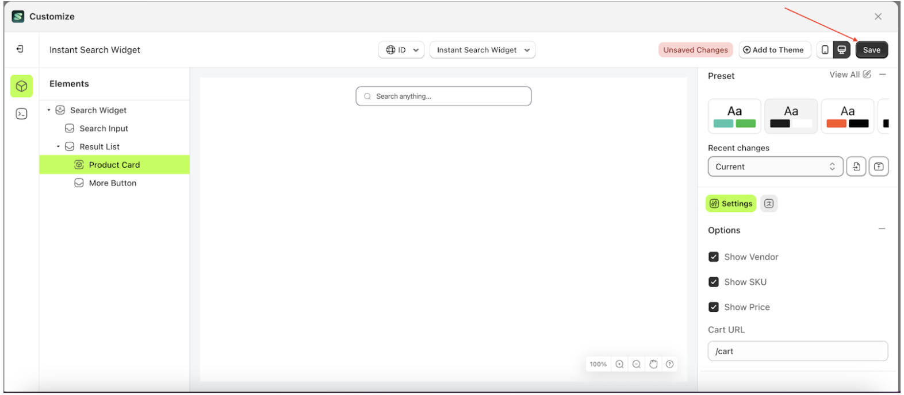The height and width of the screenshot is (395, 904).
Task: Collapse the Options section
Action: point(882,229)
